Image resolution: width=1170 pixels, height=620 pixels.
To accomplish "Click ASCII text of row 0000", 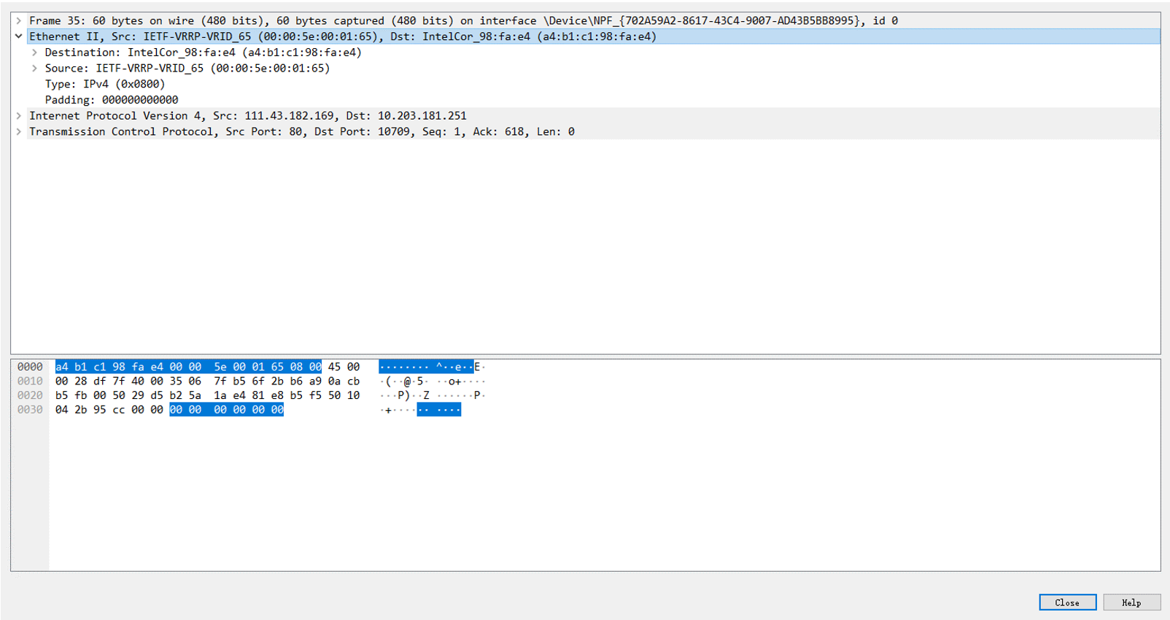I will click(432, 367).
